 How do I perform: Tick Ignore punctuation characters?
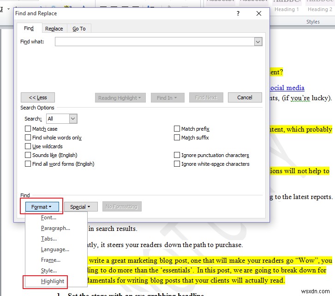[177, 155]
